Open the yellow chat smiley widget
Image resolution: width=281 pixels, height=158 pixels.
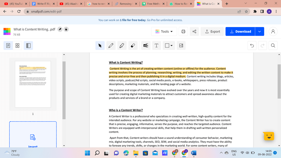click(x=269, y=136)
